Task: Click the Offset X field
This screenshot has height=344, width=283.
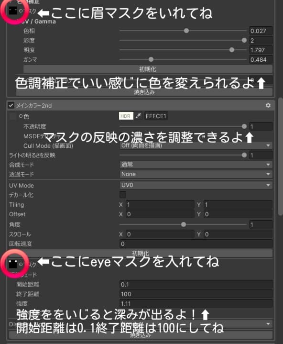Action: pyautogui.click(x=160, y=214)
